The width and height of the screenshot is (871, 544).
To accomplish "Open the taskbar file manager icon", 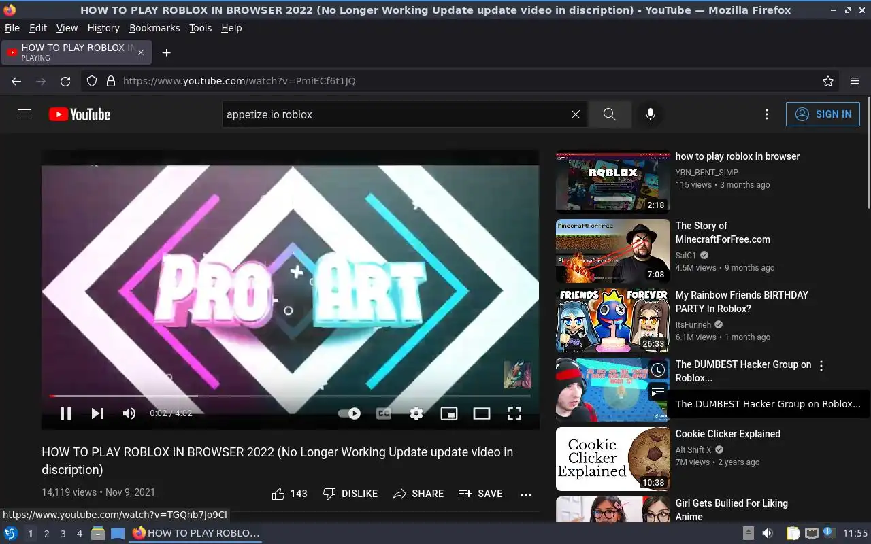I will click(x=98, y=534).
